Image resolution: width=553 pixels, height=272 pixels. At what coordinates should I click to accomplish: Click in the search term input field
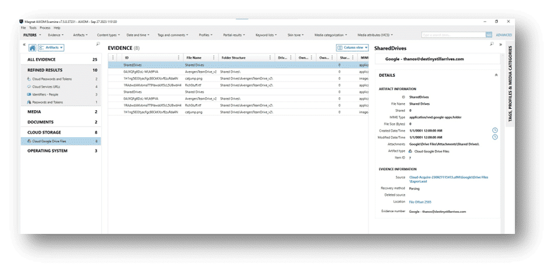tap(453, 35)
